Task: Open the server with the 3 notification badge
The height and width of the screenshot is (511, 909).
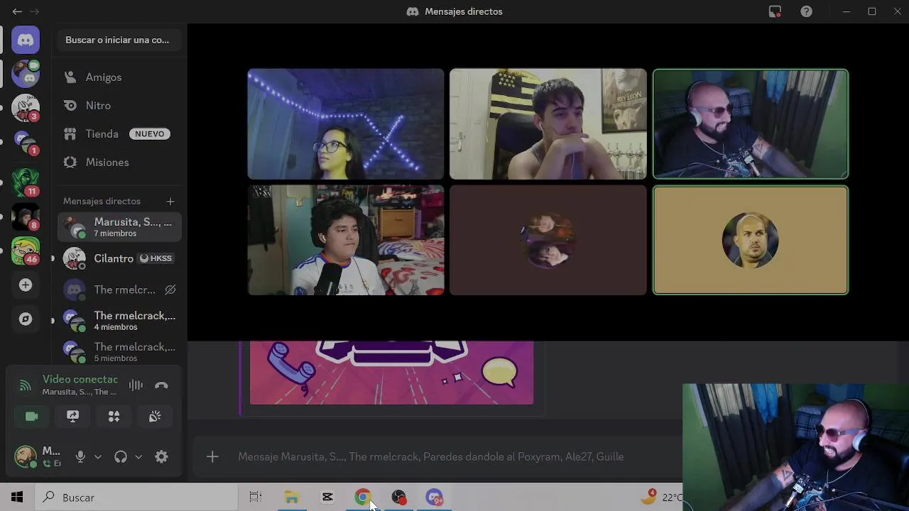Action: [26, 108]
